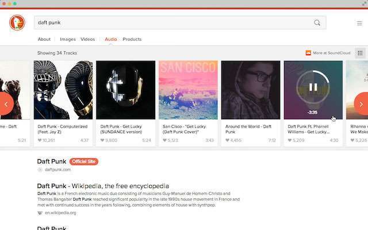Switch to the Images tab

pyautogui.click(x=68, y=39)
